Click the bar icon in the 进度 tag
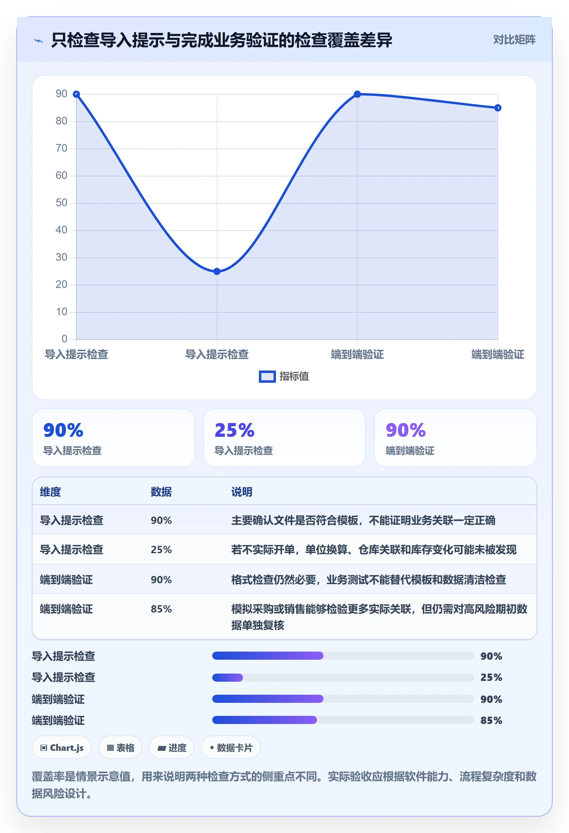This screenshot has height=833, width=569. click(x=162, y=748)
